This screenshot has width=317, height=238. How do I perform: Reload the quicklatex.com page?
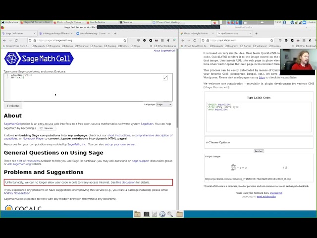pos(195,40)
